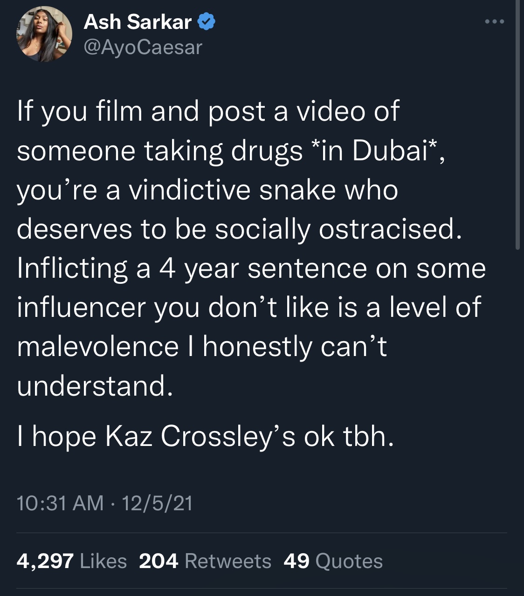Click the vertical scrollbar thumb
524x596 pixels.
coord(517,125)
